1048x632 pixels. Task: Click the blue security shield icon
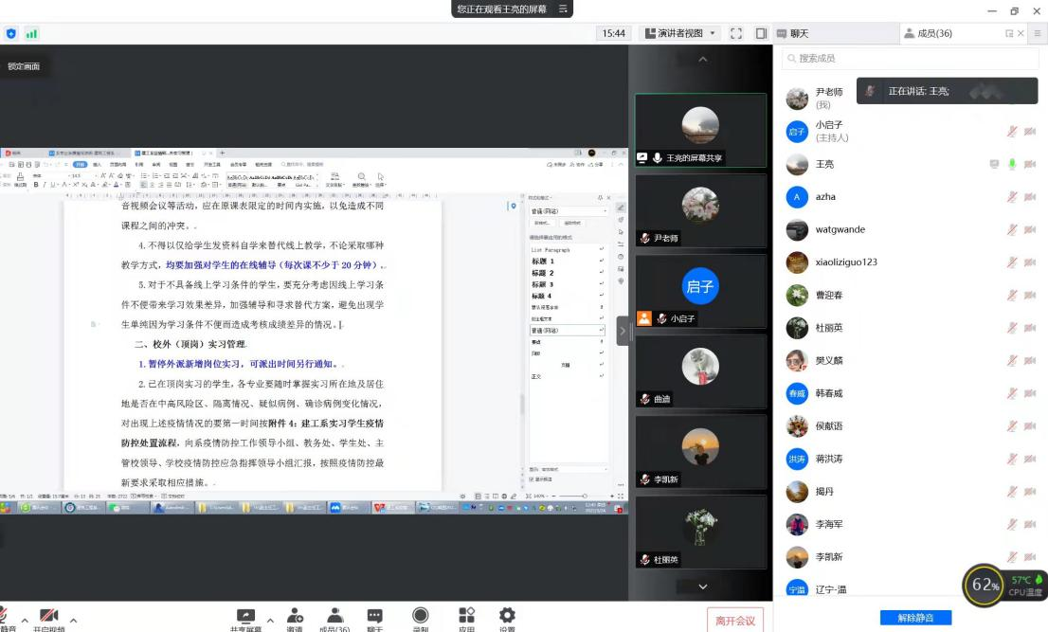coord(11,33)
